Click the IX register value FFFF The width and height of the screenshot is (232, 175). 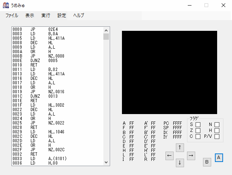point(177,132)
